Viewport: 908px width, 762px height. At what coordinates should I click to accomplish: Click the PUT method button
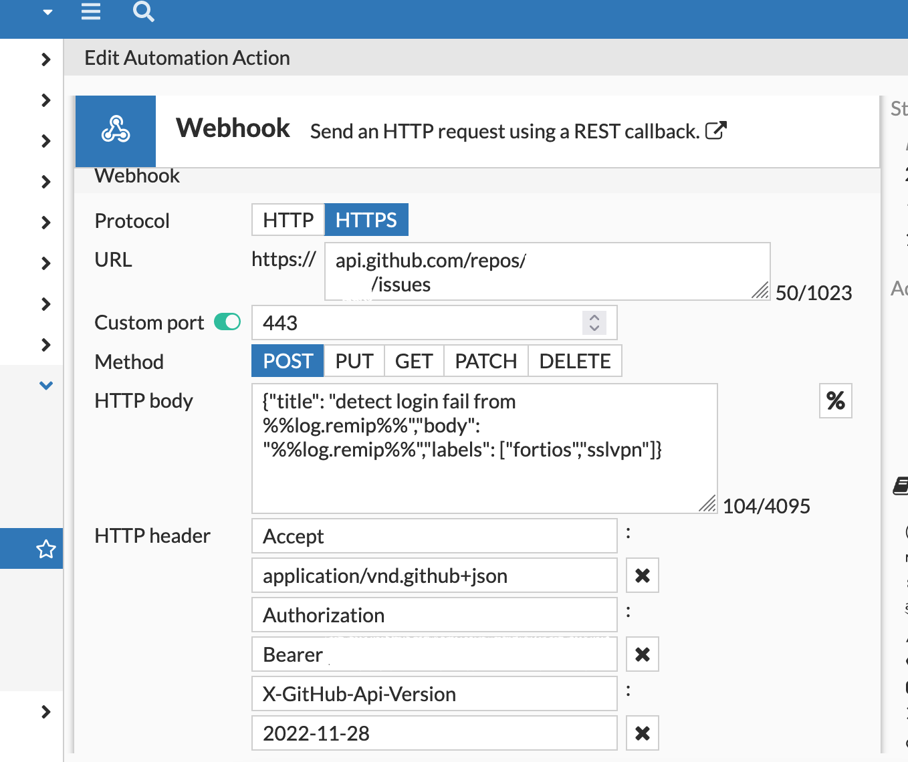coord(354,360)
